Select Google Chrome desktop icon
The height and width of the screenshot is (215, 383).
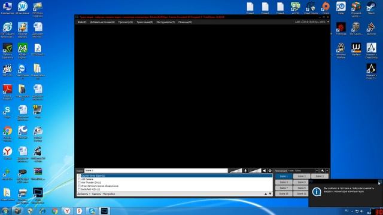pos(7,134)
